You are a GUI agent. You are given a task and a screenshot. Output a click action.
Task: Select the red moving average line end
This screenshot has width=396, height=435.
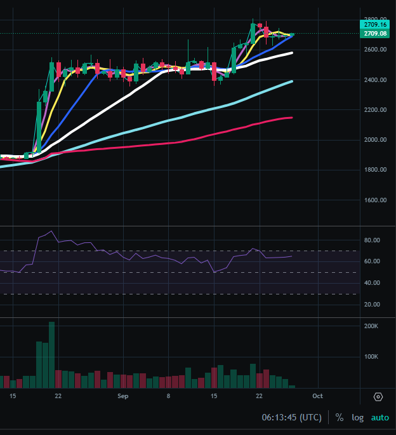291,118
